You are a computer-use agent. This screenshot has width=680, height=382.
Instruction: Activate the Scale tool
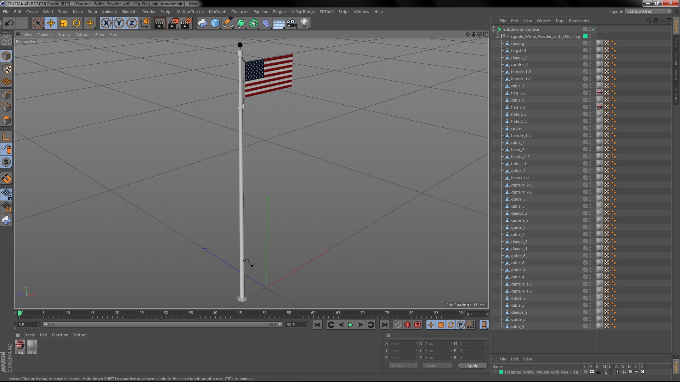(64, 23)
